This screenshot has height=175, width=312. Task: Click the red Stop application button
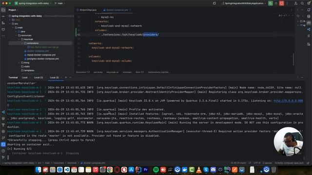click(x=282, y=3)
